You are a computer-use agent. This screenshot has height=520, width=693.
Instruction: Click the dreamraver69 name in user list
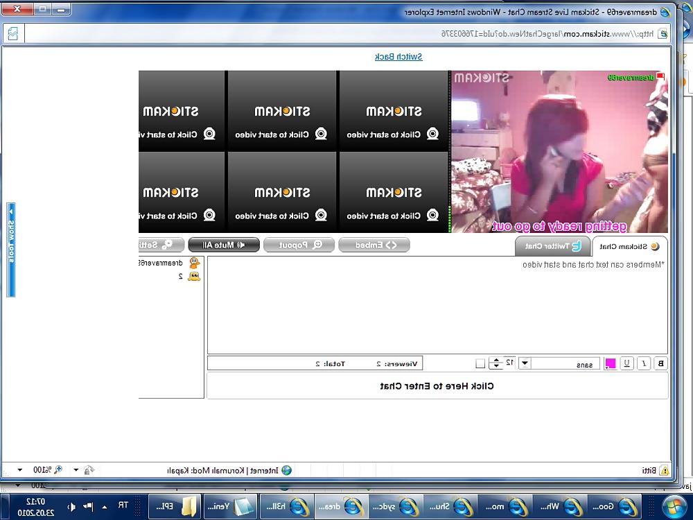161,263
